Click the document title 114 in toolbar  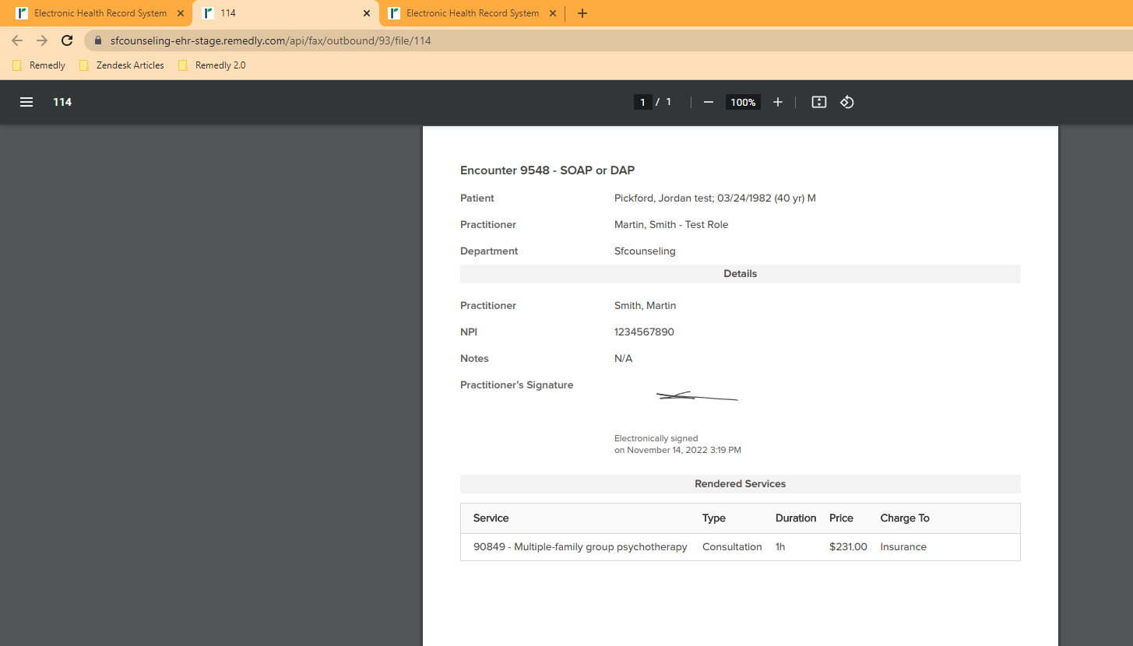coord(62,102)
